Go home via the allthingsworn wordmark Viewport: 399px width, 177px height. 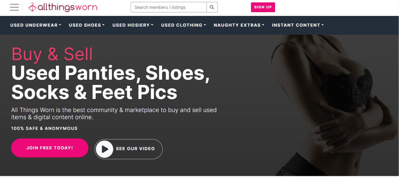pos(68,7)
